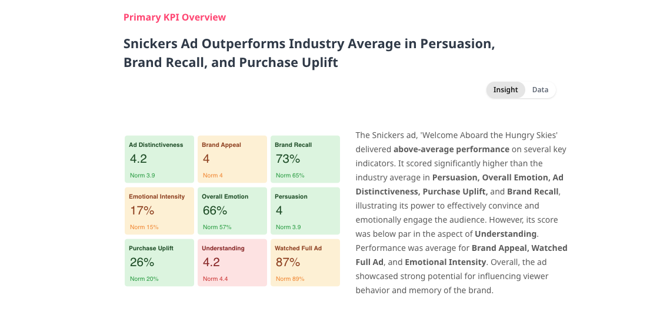Click the Primary KPI Overview heading
Screen dimensions: 670x312
pyautogui.click(x=175, y=18)
